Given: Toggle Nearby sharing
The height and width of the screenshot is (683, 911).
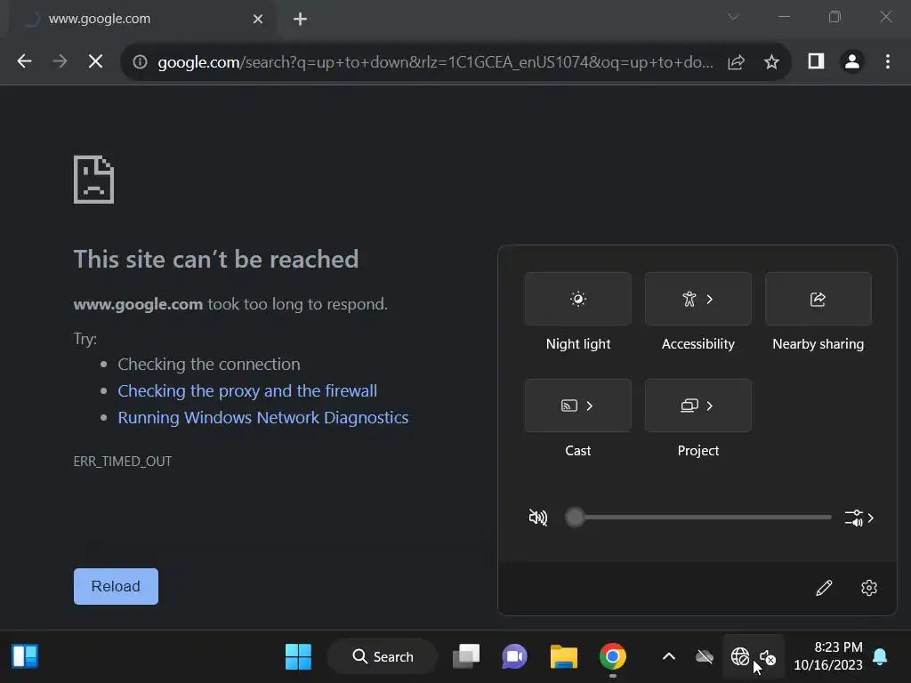Looking at the screenshot, I should (x=818, y=299).
